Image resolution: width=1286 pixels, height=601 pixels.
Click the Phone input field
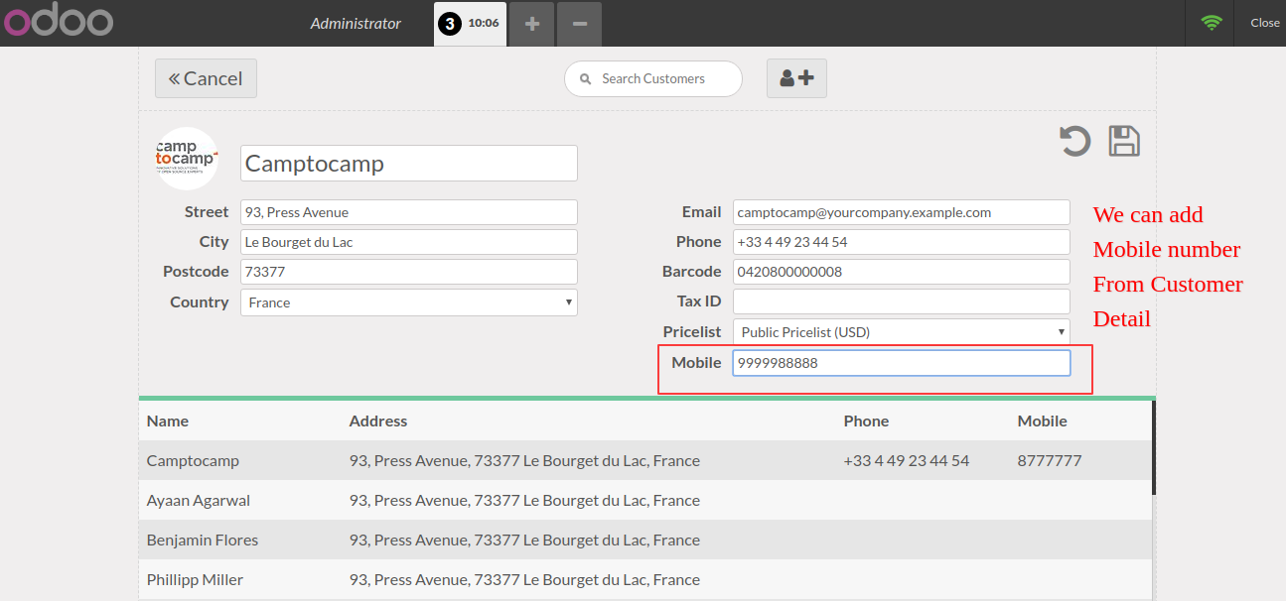902,242
